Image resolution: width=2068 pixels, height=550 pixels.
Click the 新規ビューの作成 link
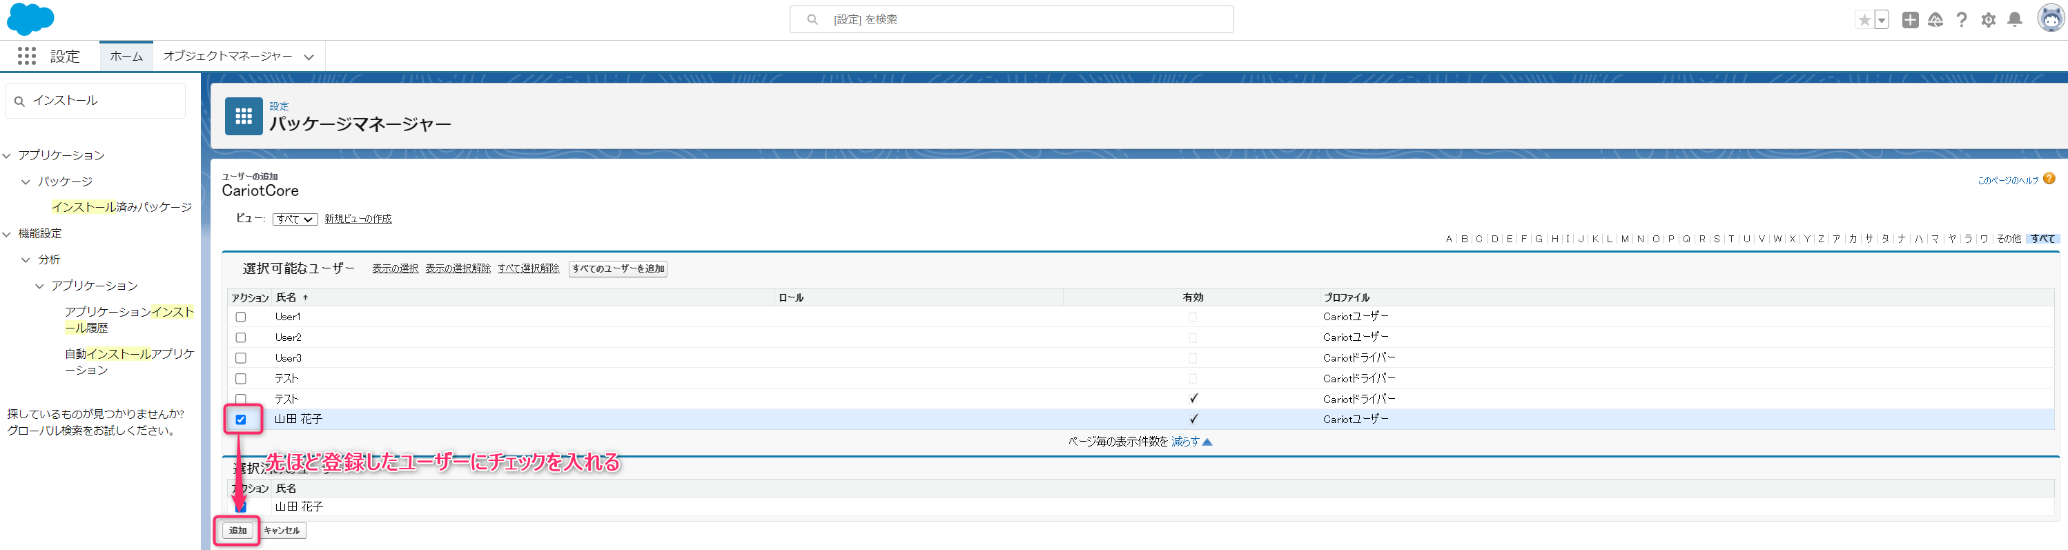(358, 219)
